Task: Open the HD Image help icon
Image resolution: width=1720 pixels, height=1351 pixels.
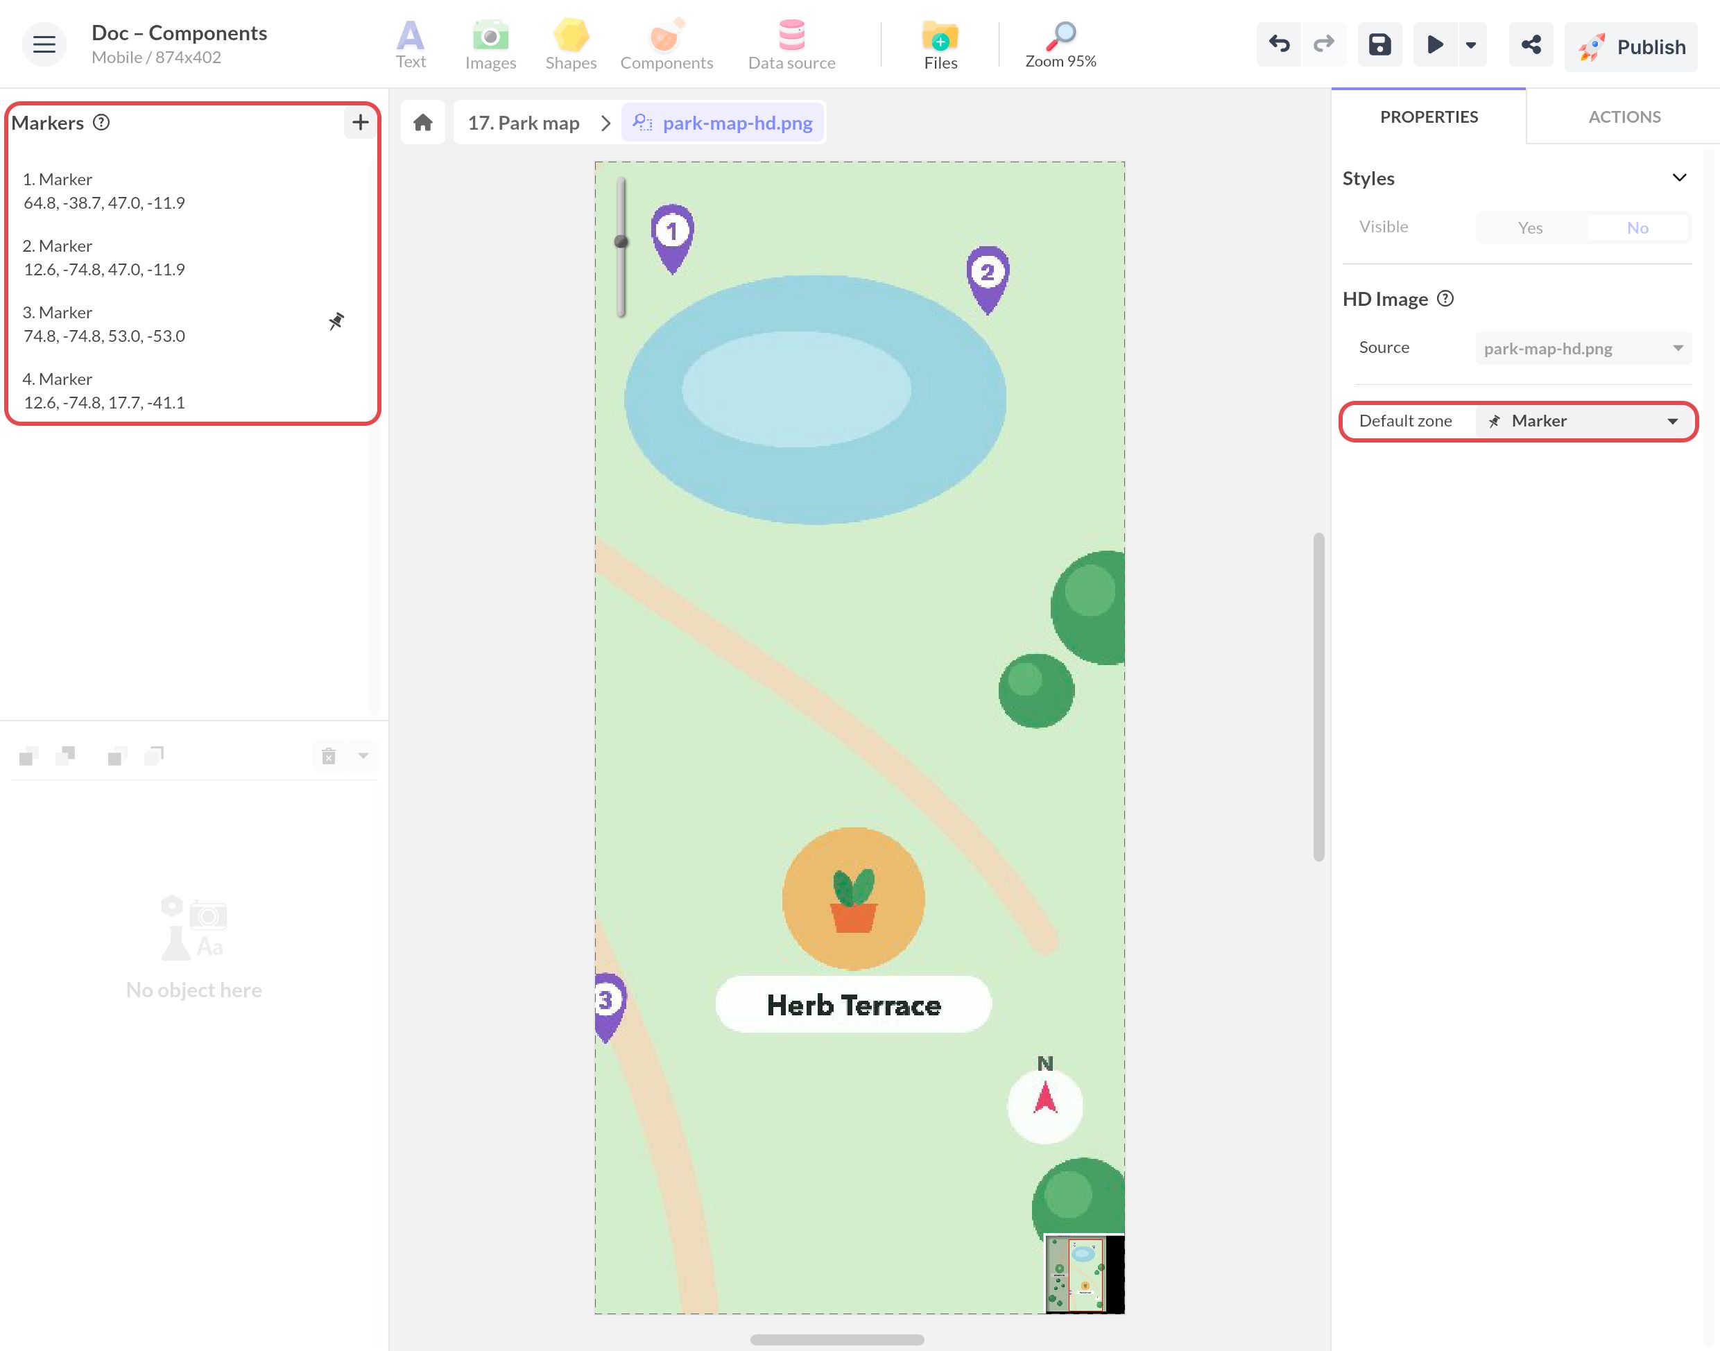Action: [1445, 299]
